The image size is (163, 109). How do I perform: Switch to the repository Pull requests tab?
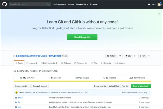click(x=49, y=63)
